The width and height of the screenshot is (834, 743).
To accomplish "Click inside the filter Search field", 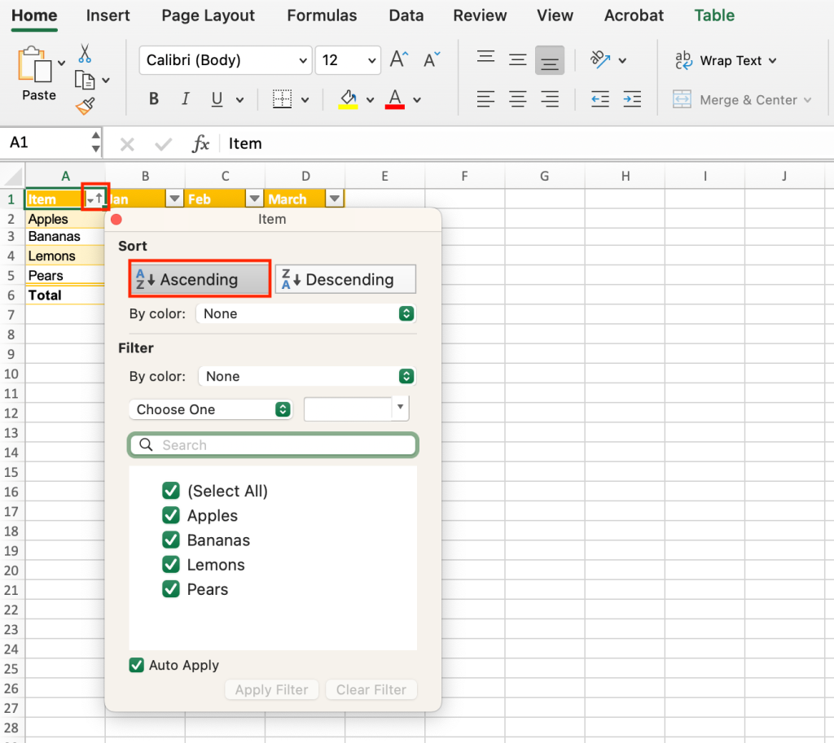I will click(x=273, y=444).
